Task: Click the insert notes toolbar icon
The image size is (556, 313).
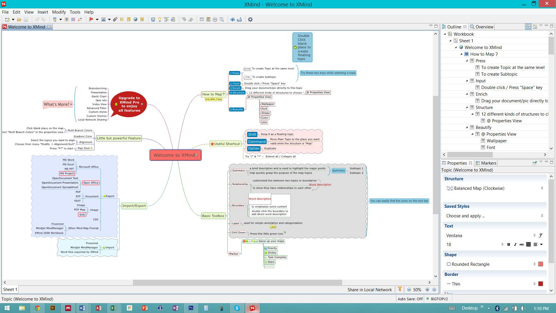Action: click(129, 19)
